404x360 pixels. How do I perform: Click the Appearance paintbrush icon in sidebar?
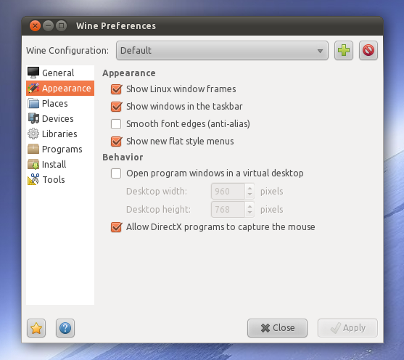click(33, 89)
